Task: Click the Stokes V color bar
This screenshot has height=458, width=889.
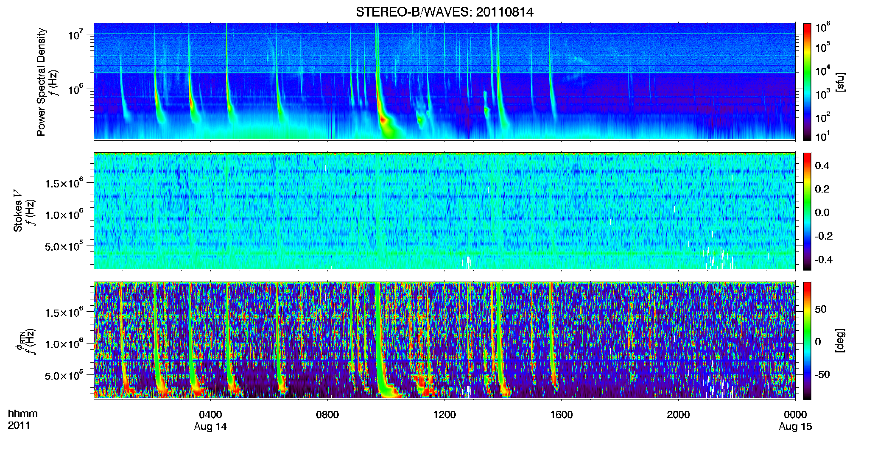Action: tap(807, 211)
